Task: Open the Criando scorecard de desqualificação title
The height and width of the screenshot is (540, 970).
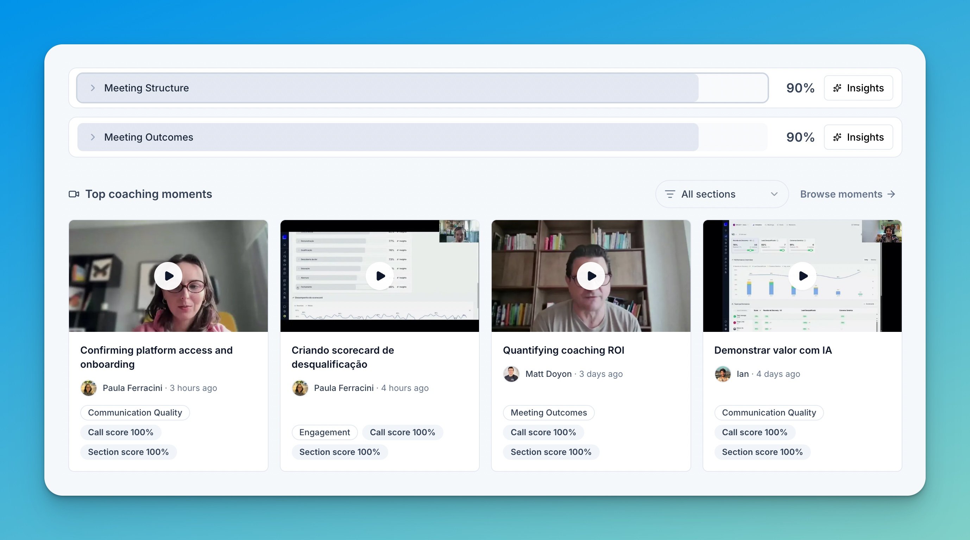Action: tap(343, 357)
